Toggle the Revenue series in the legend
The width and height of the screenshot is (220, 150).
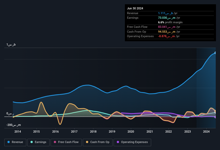click(15, 142)
